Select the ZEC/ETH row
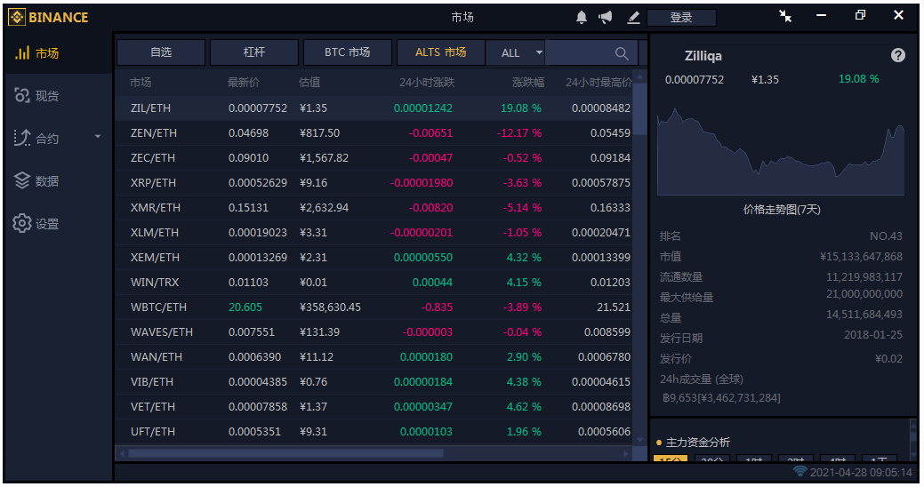Screen dimensions: 924x487 (x=374, y=158)
